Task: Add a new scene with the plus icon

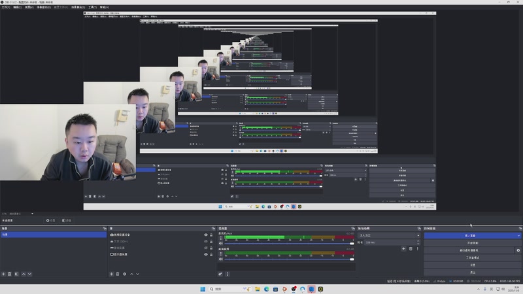Action: 3,274
